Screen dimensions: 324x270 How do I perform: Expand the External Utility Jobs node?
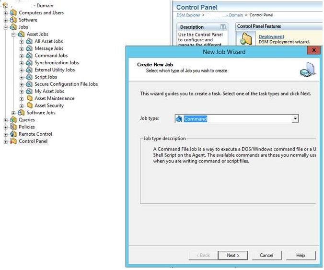[x=22, y=70]
